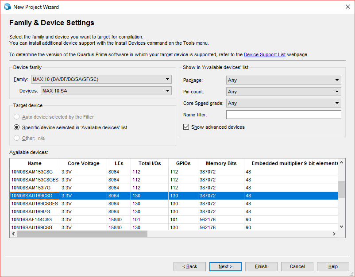
Task: Select 'Auto device selected by the Fitter'
Action: [x=17, y=117]
